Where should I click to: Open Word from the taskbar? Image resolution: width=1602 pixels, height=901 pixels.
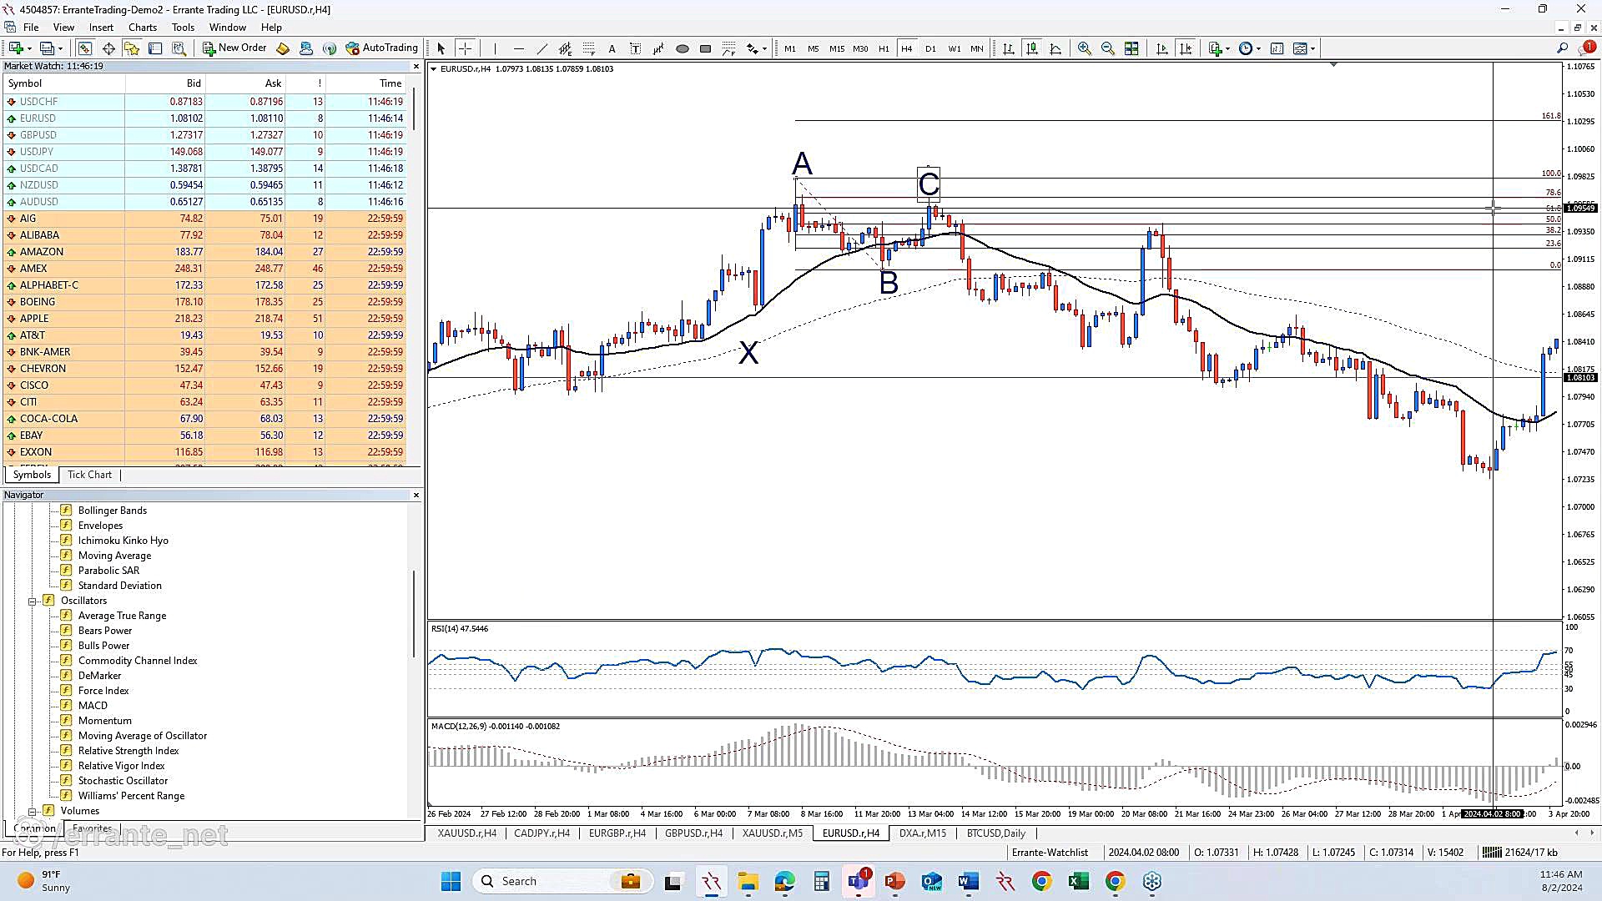click(968, 881)
